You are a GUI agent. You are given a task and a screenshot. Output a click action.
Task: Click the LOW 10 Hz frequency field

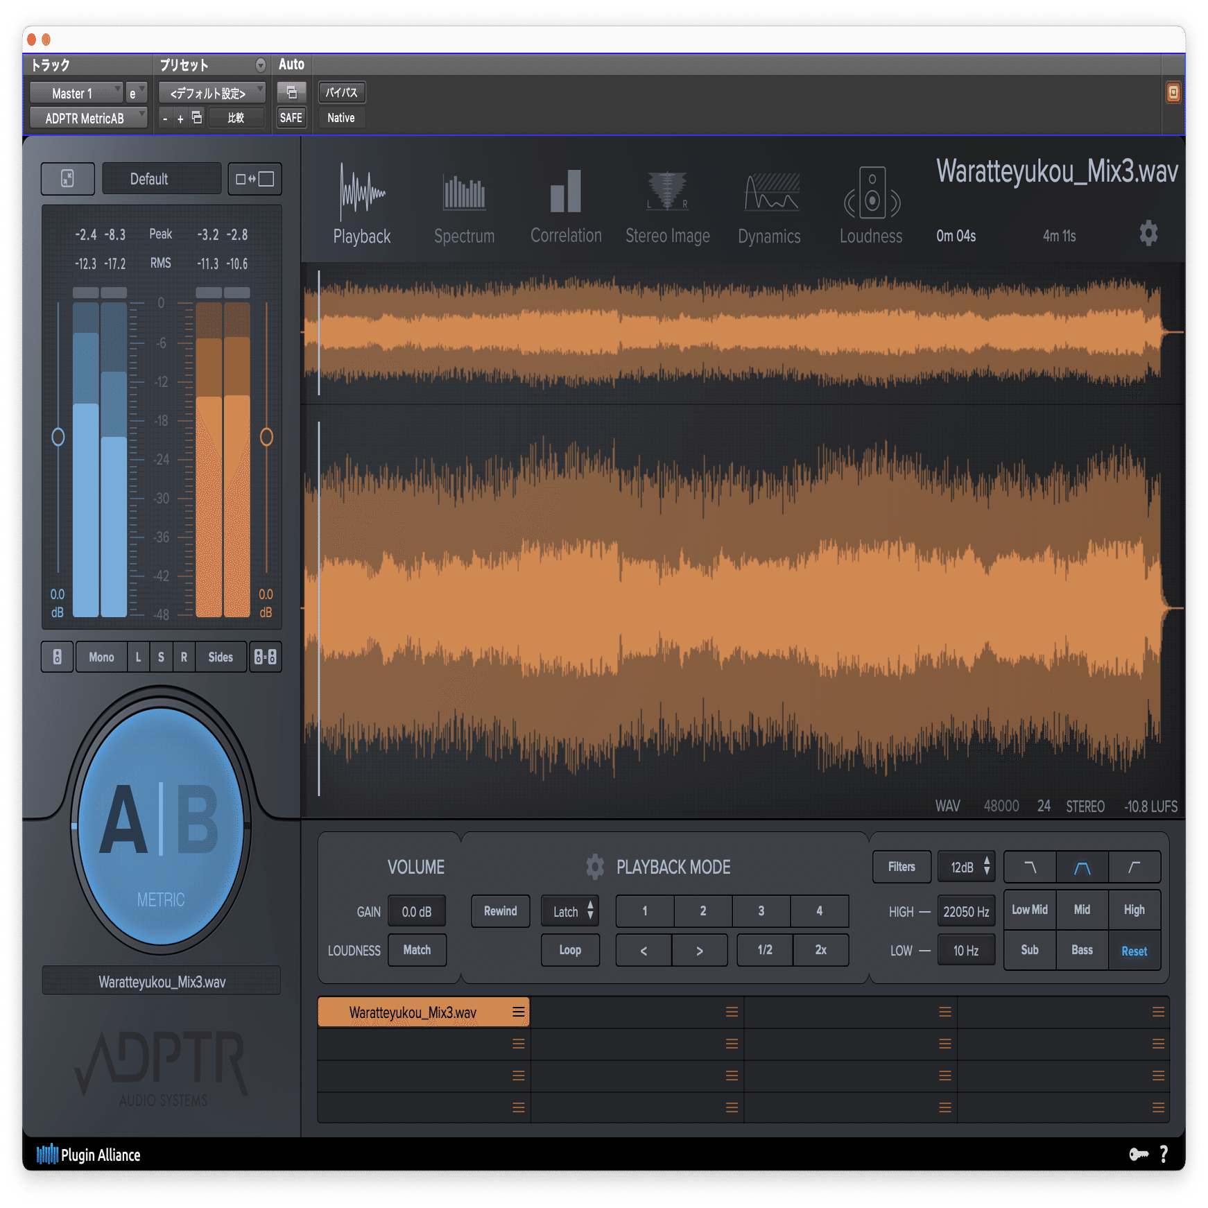pos(967,950)
